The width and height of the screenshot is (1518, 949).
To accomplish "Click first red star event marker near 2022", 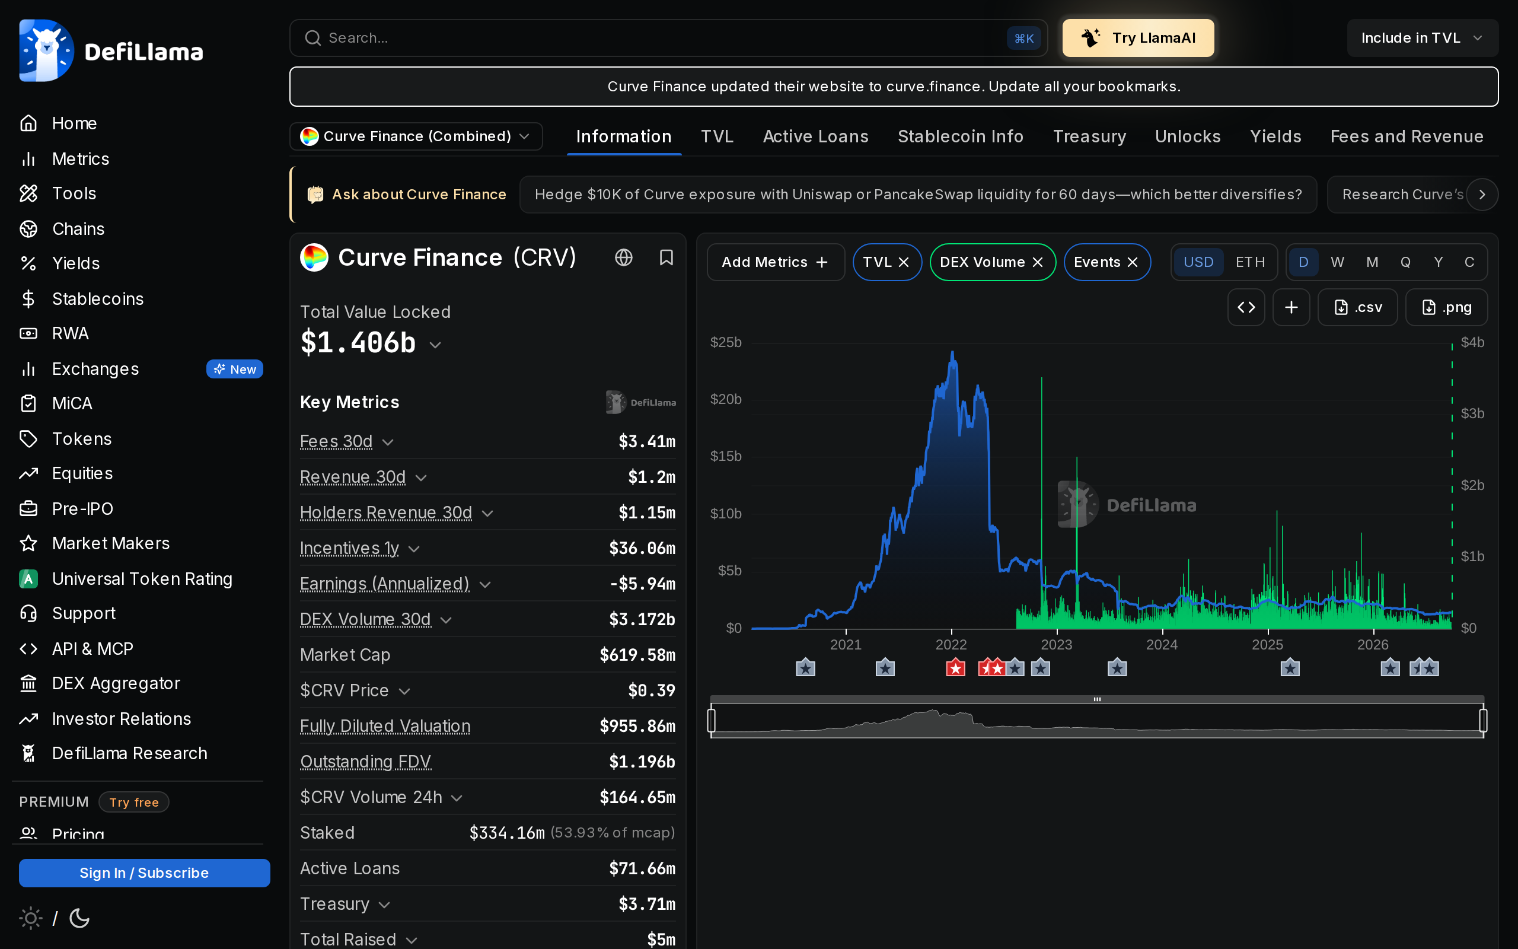I will click(x=955, y=668).
